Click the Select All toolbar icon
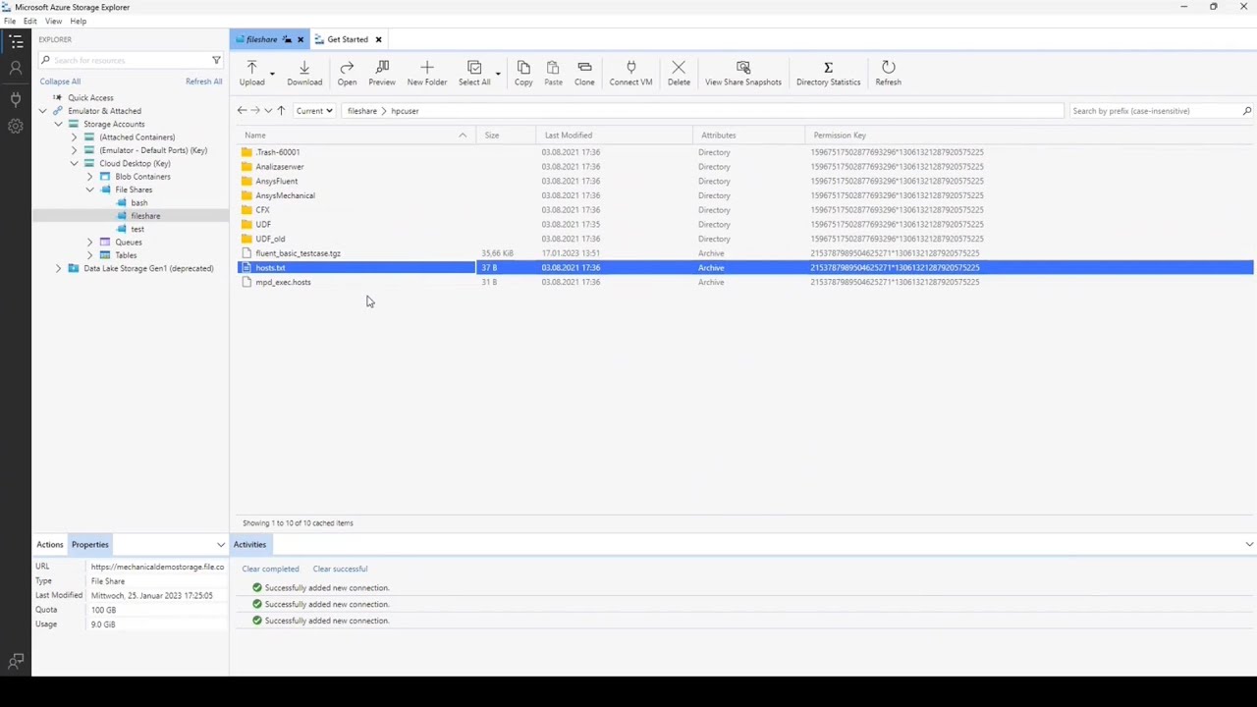 (474, 67)
